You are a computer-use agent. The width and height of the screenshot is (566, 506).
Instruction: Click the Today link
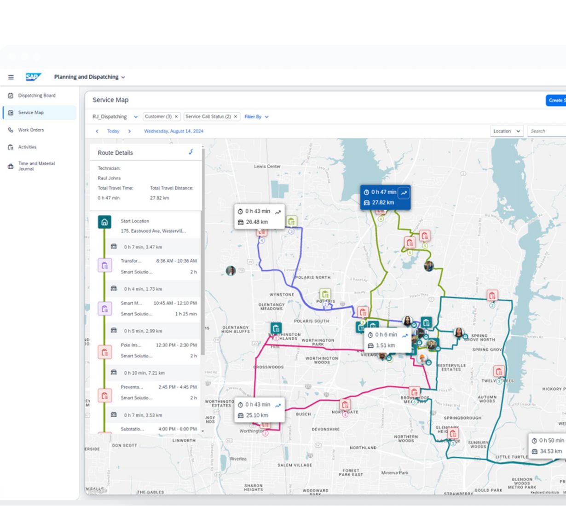113,131
